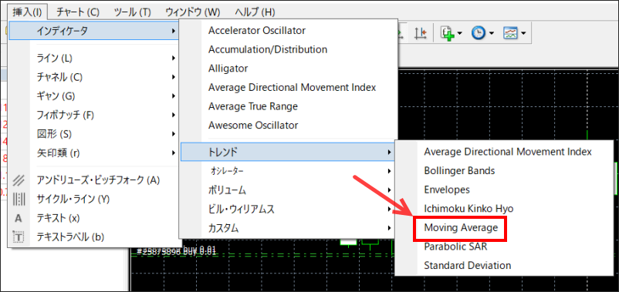Choose the text label 'T' icon tool
The height and width of the screenshot is (292, 619).
19,237
